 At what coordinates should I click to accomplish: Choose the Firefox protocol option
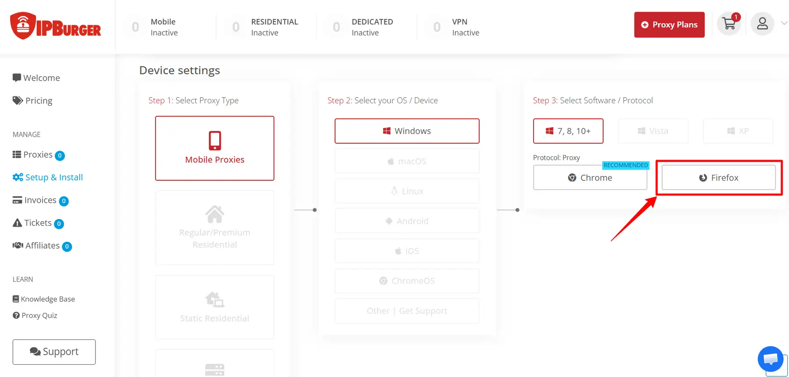pyautogui.click(x=718, y=177)
